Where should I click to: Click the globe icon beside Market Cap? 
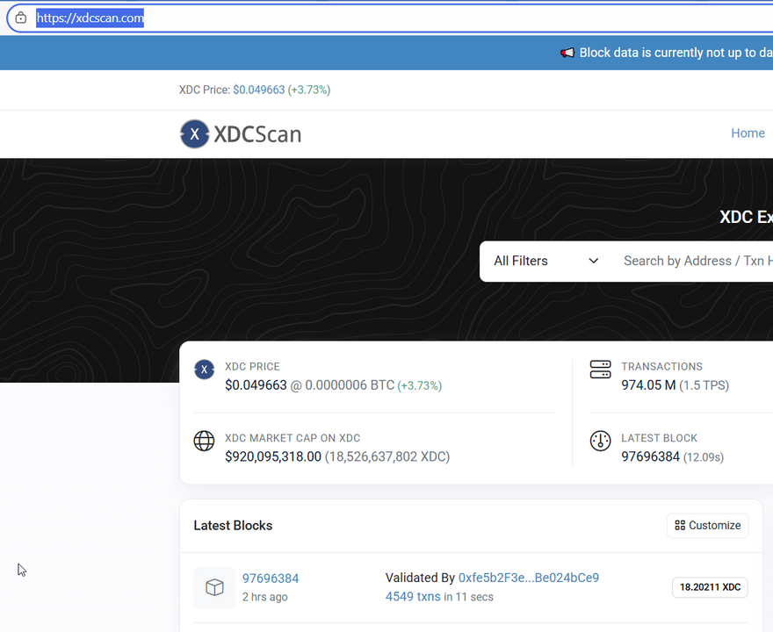[x=204, y=441]
